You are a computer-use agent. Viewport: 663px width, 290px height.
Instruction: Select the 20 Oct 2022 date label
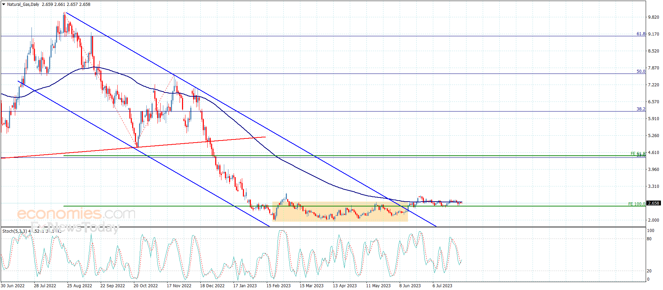click(x=146, y=286)
